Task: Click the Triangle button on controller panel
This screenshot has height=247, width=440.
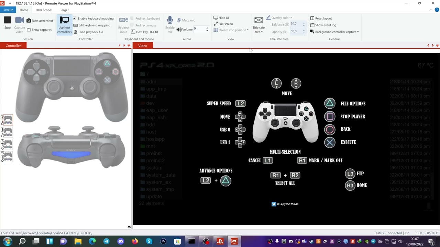Action: coord(107,63)
